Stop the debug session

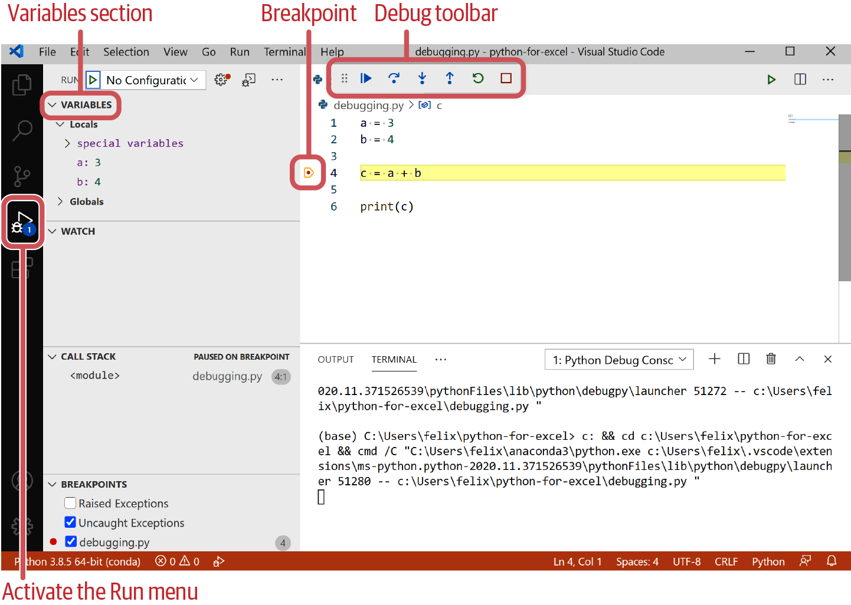pos(506,78)
